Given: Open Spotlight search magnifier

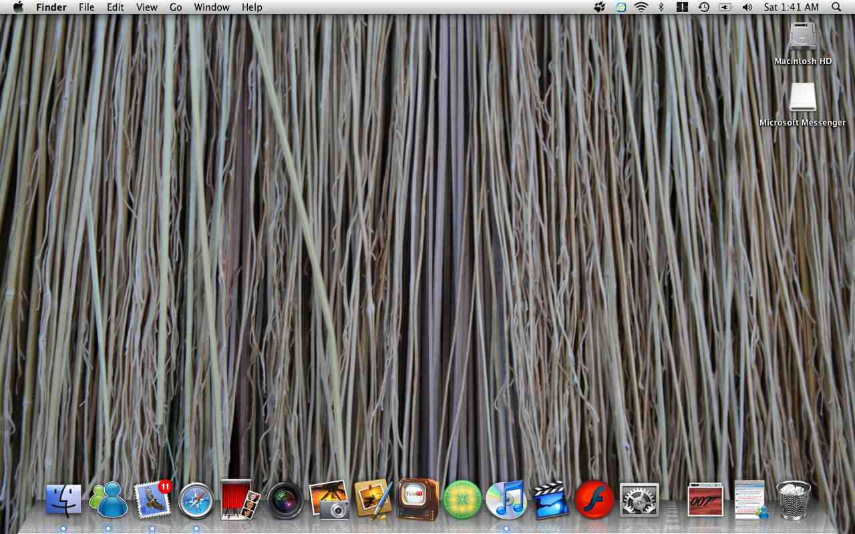Looking at the screenshot, I should pyautogui.click(x=836, y=7).
